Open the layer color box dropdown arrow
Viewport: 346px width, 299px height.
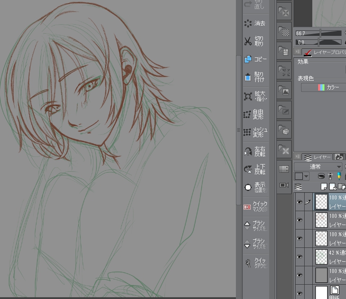tap(306, 176)
